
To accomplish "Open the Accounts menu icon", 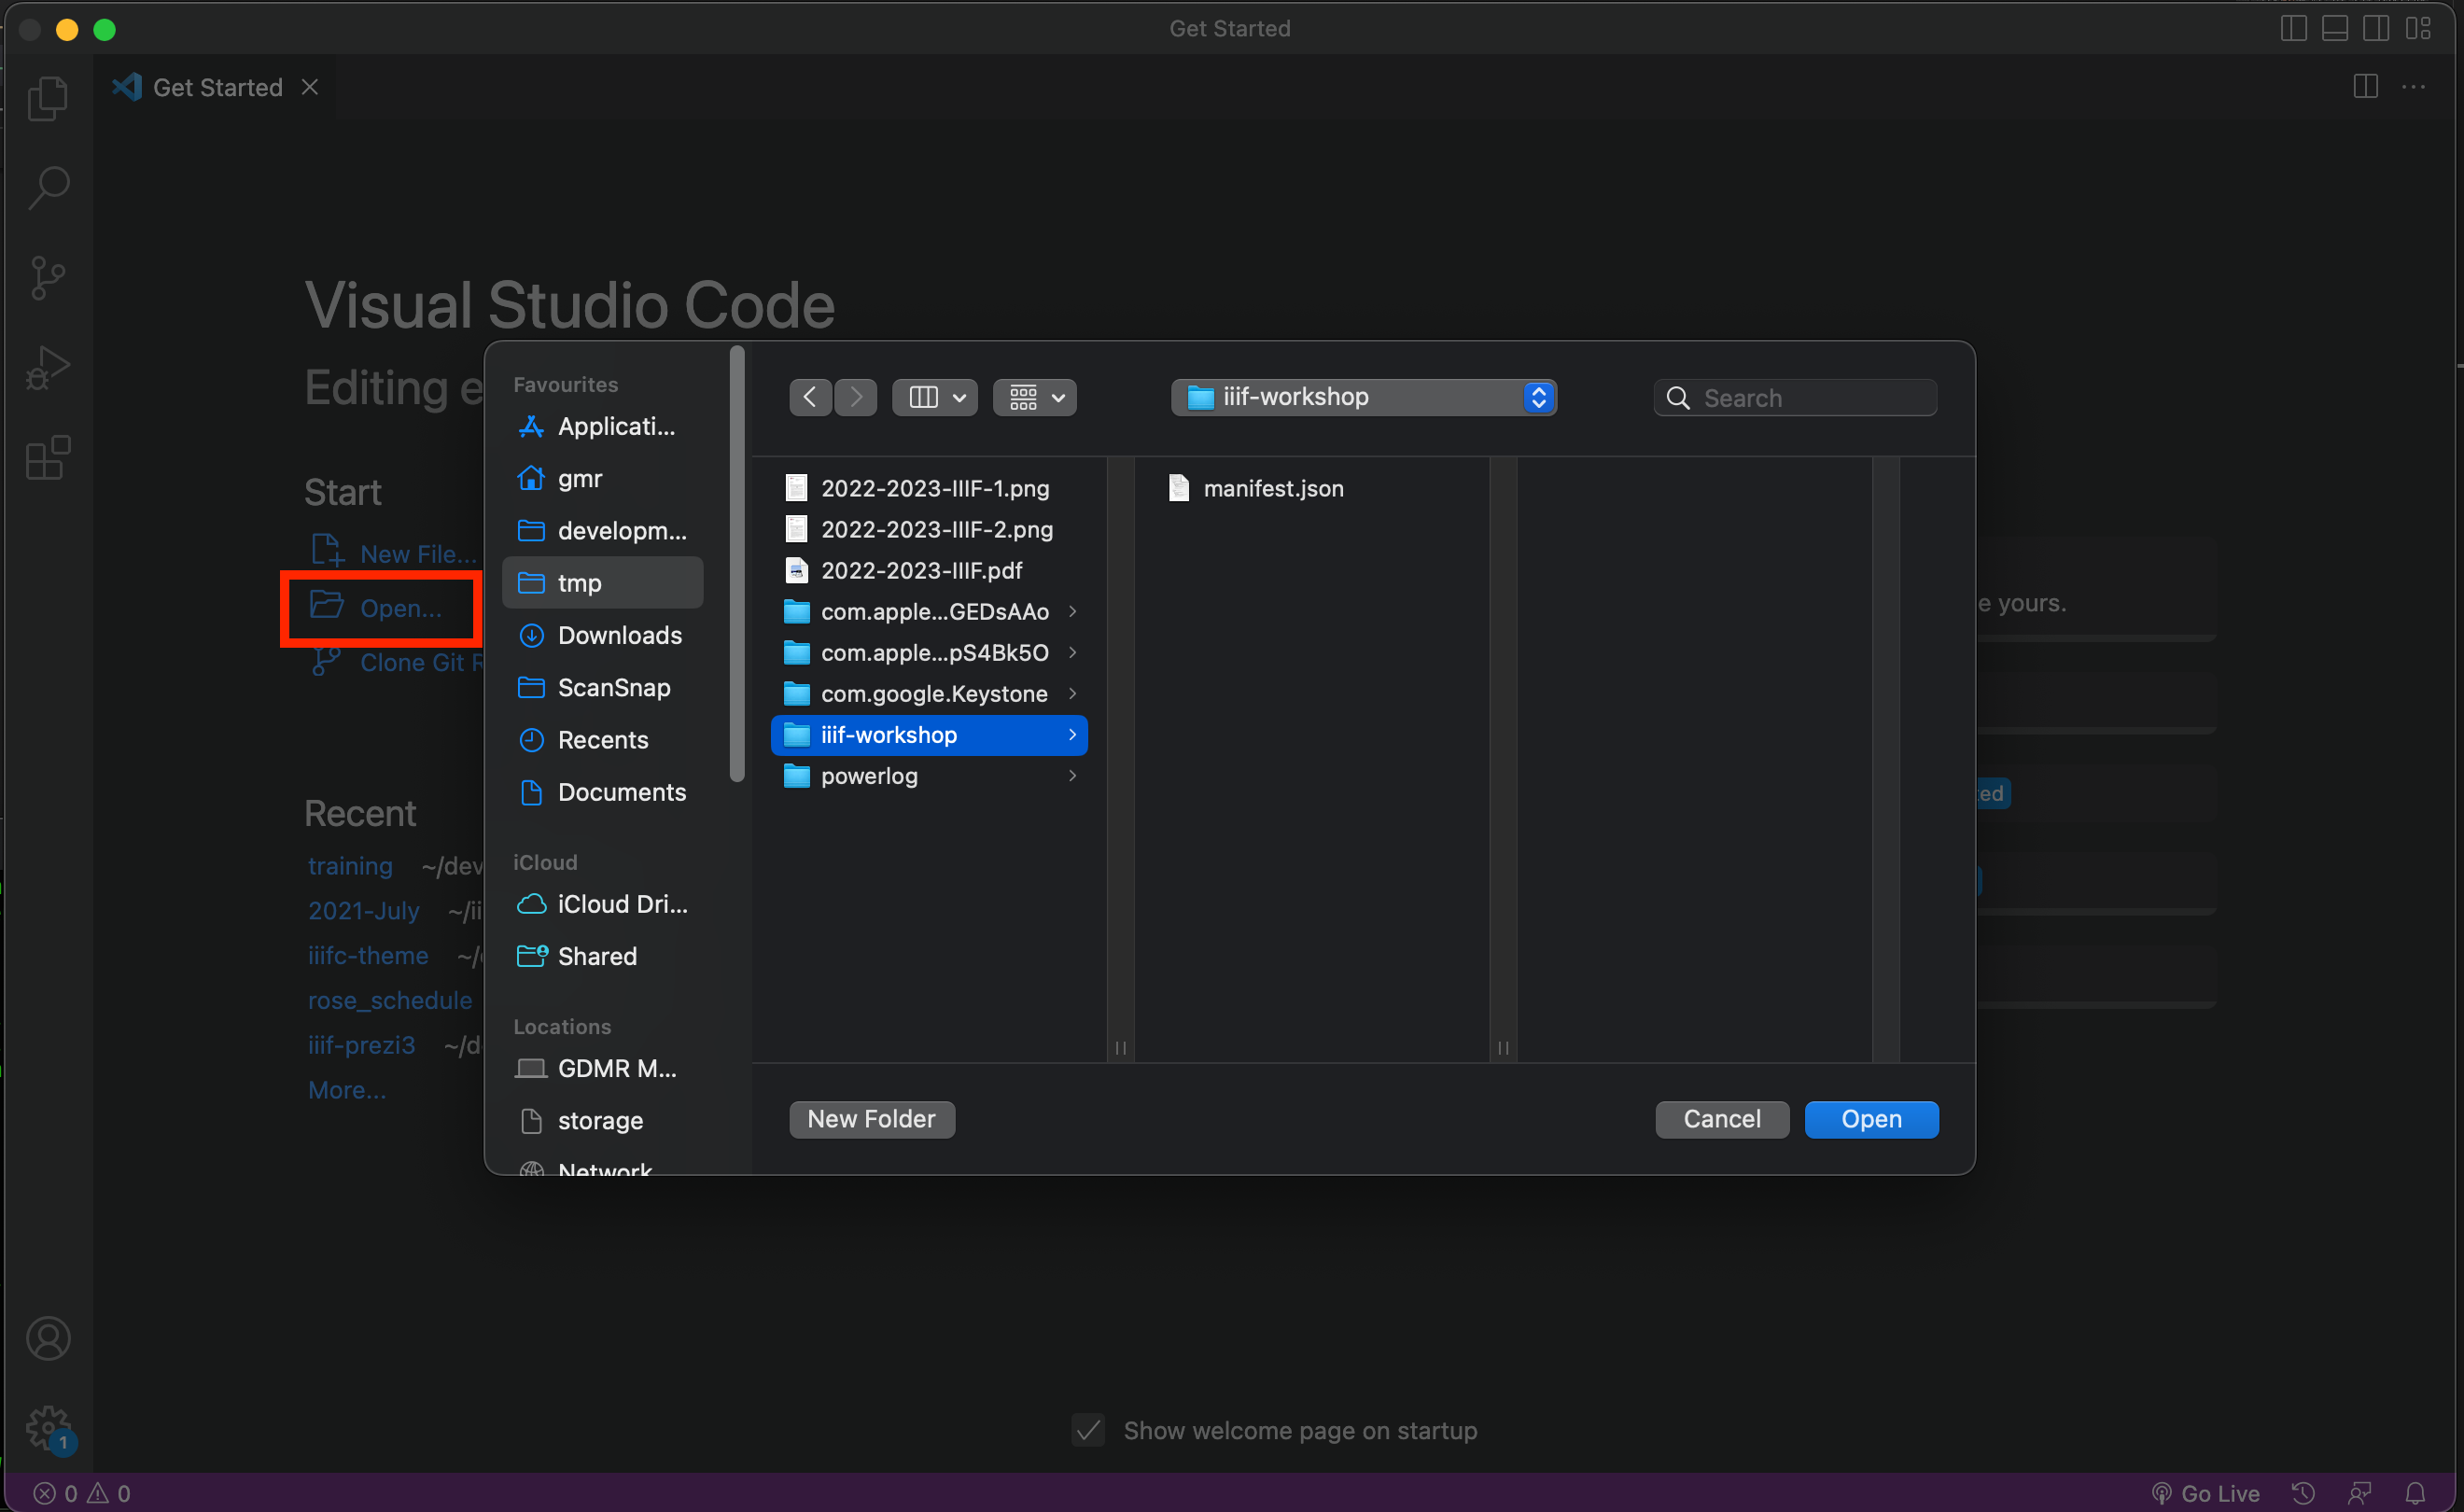I will (x=48, y=1339).
